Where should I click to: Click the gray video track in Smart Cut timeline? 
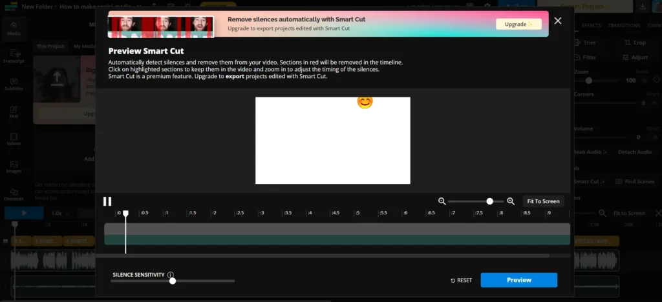[337, 228]
